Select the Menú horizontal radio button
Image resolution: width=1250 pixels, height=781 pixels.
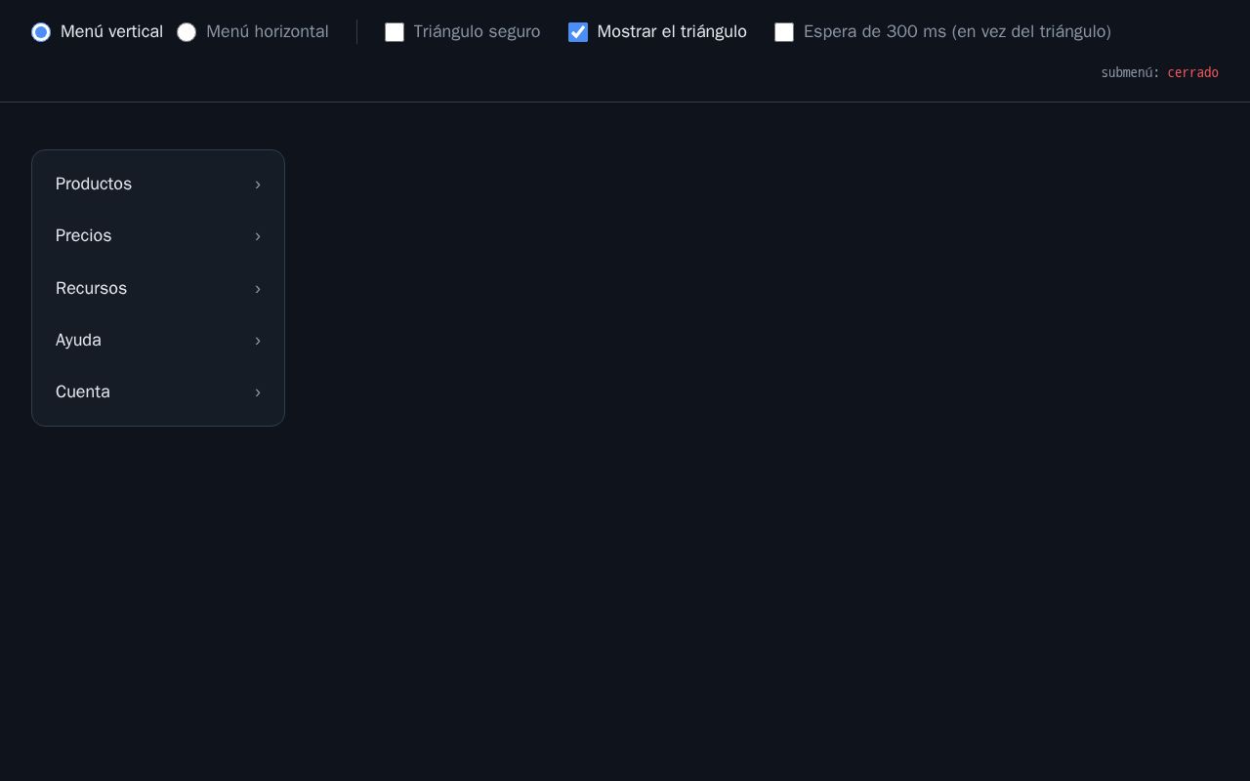(187, 32)
